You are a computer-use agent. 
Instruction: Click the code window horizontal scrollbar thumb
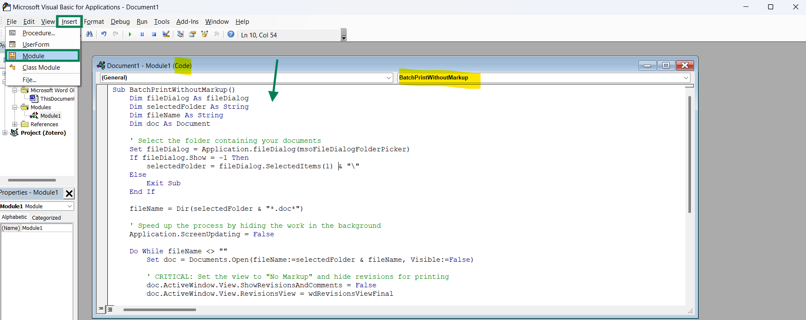tap(160, 310)
